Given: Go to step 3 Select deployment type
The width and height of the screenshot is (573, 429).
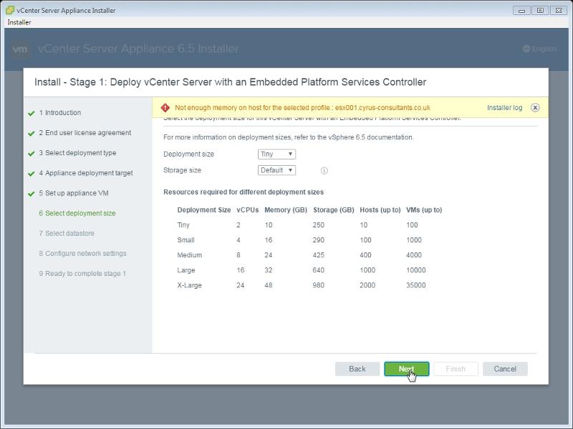Looking at the screenshot, I should [x=77, y=153].
